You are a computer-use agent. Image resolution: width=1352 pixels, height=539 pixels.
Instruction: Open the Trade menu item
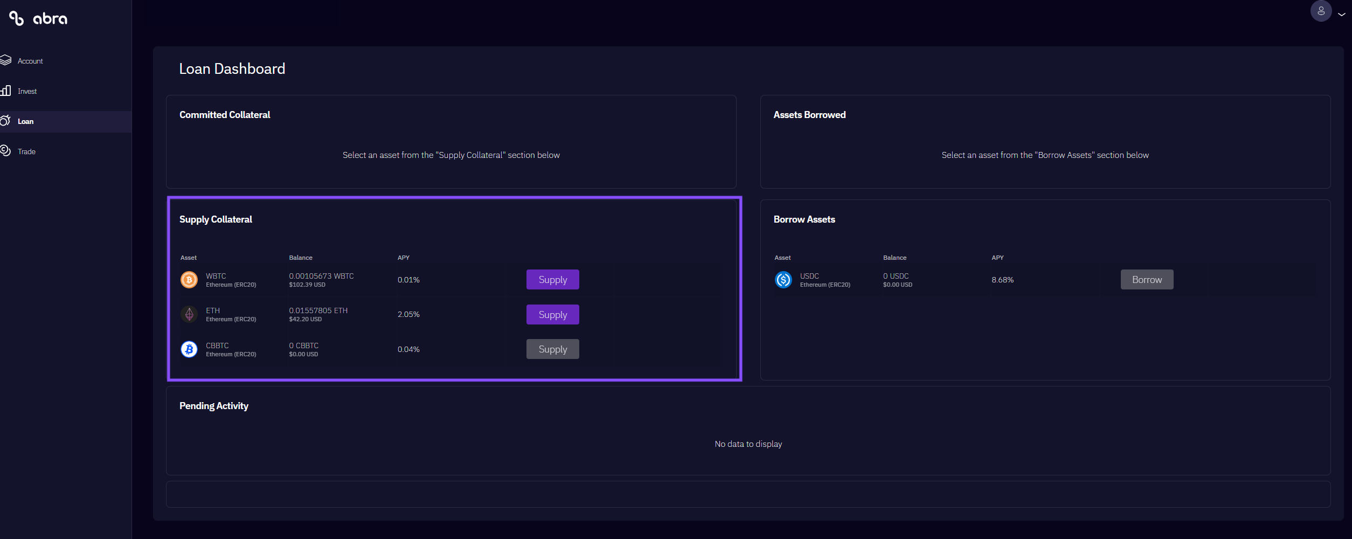point(66,151)
